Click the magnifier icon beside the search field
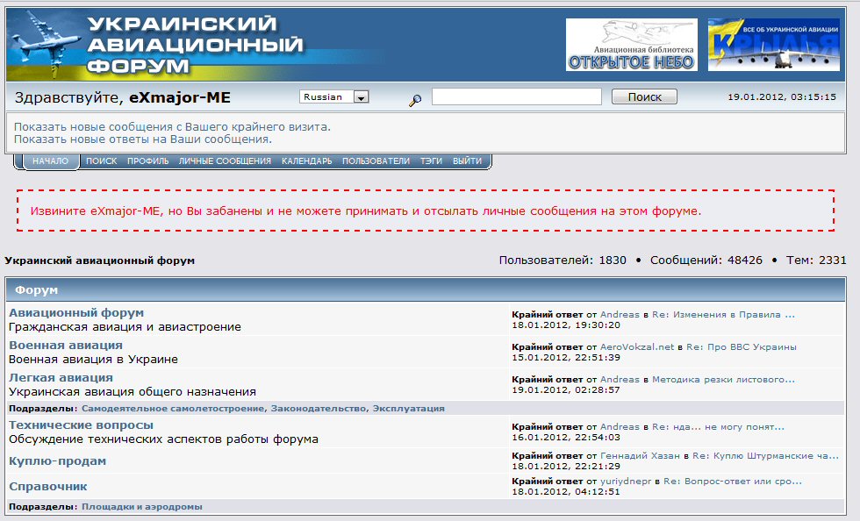 415,101
